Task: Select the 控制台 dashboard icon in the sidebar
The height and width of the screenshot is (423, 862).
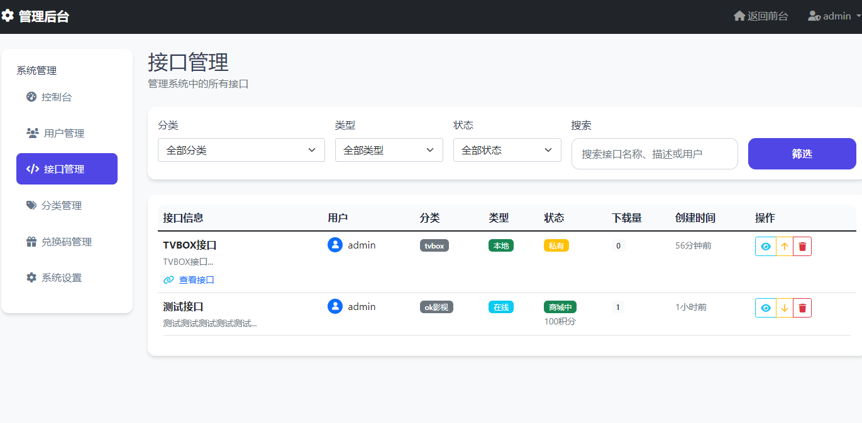Action: 32,97
